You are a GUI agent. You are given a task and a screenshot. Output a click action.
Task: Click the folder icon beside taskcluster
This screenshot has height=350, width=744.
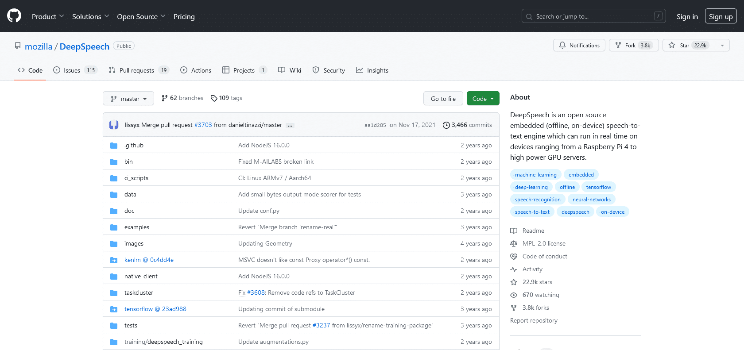(x=114, y=293)
